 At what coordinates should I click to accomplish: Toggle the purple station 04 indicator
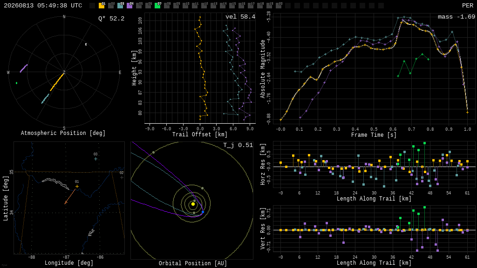coord(129,6)
